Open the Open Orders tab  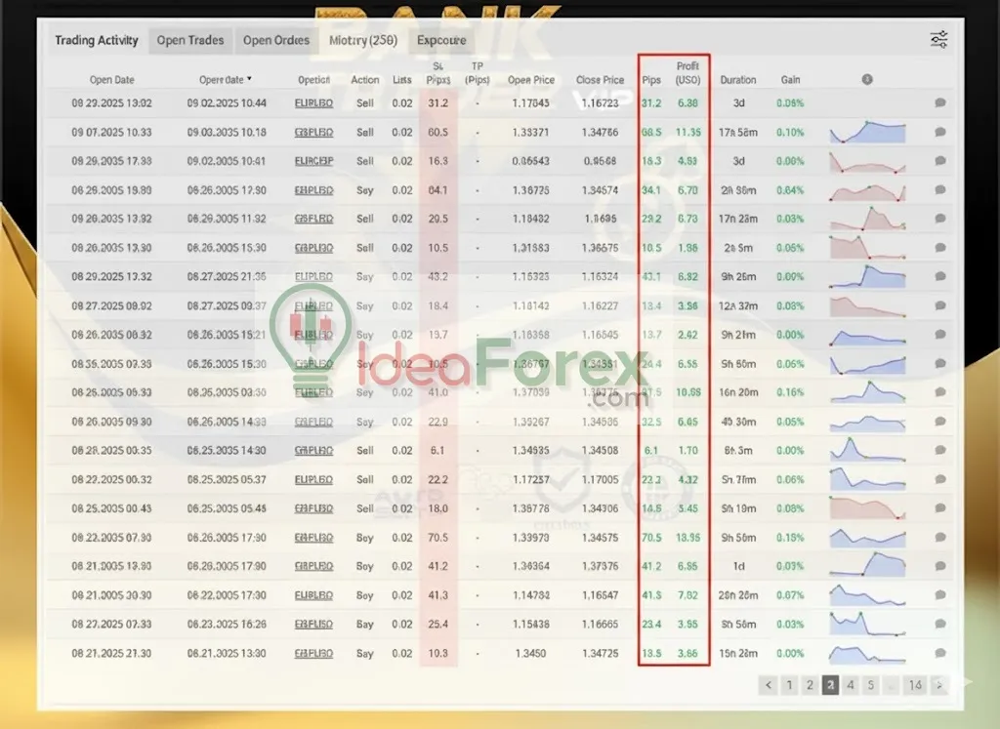coord(276,40)
